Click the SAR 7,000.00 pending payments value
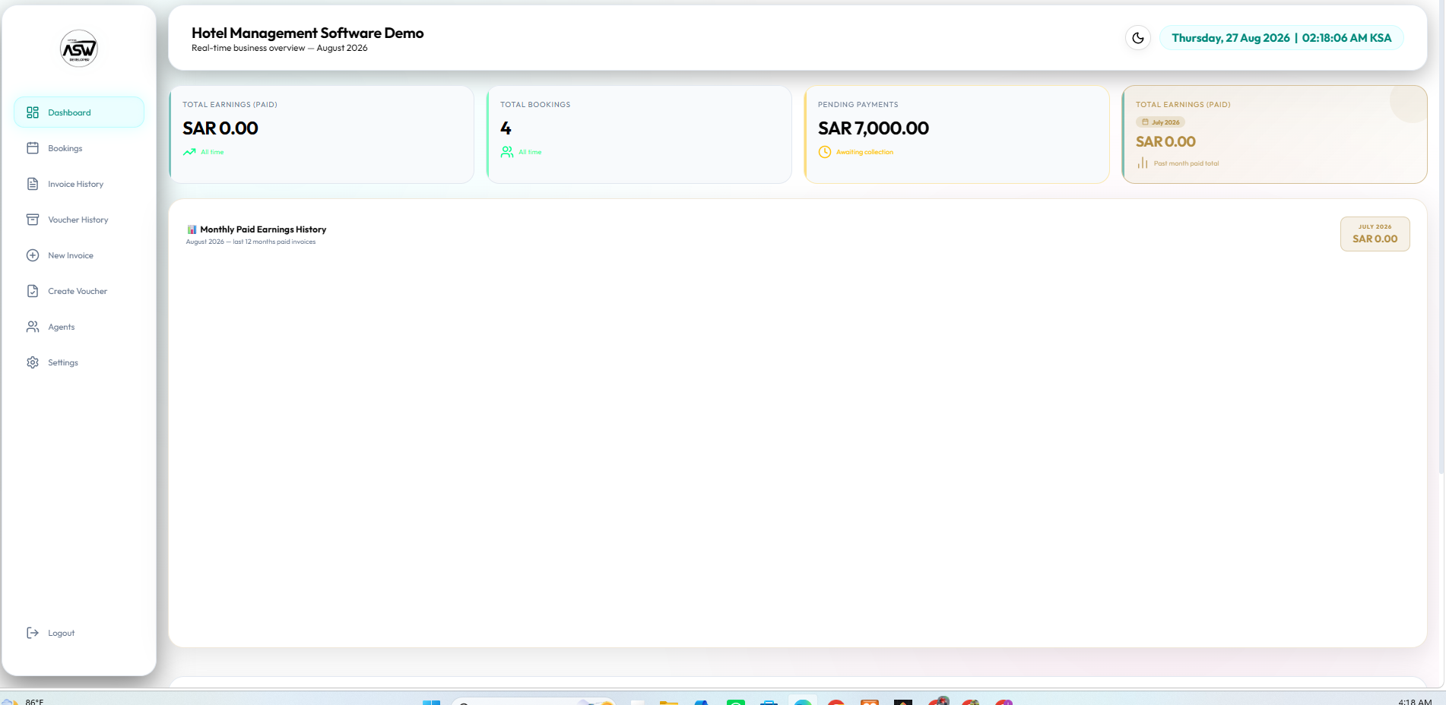The image size is (1446, 705). (x=874, y=128)
